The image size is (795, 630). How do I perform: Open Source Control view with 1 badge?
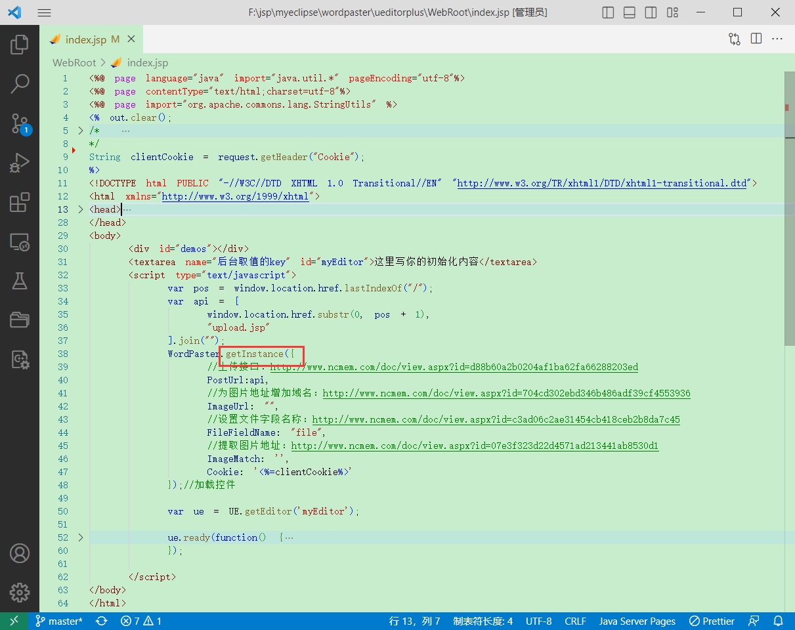coord(20,123)
